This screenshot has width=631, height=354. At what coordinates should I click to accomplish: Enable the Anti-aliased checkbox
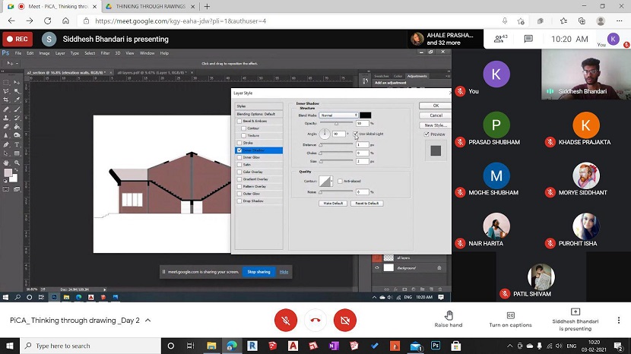tap(340, 181)
